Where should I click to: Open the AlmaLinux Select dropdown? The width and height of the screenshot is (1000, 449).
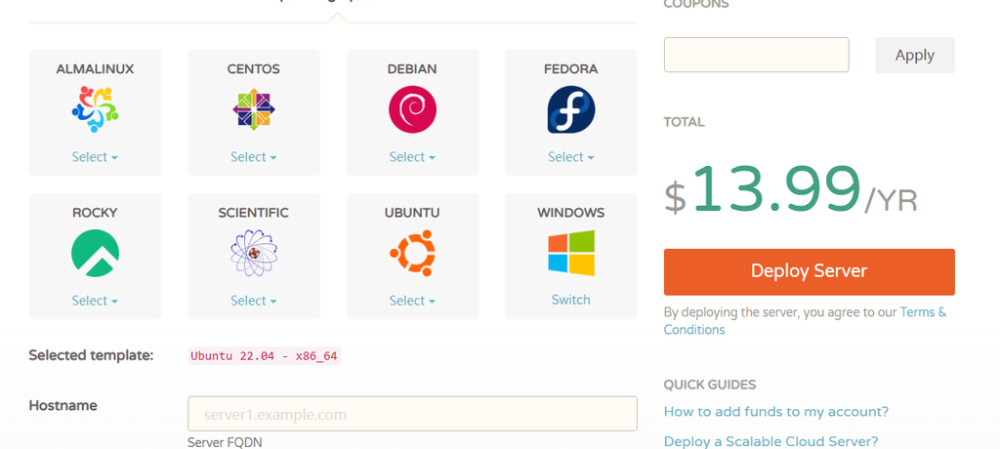point(95,157)
